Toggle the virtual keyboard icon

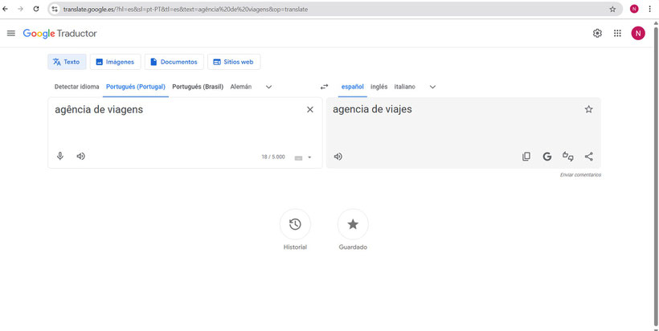tap(298, 157)
